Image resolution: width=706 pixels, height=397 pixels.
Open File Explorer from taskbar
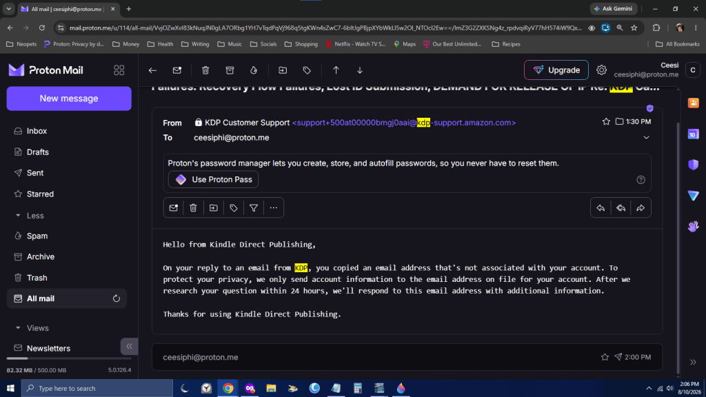click(271, 388)
